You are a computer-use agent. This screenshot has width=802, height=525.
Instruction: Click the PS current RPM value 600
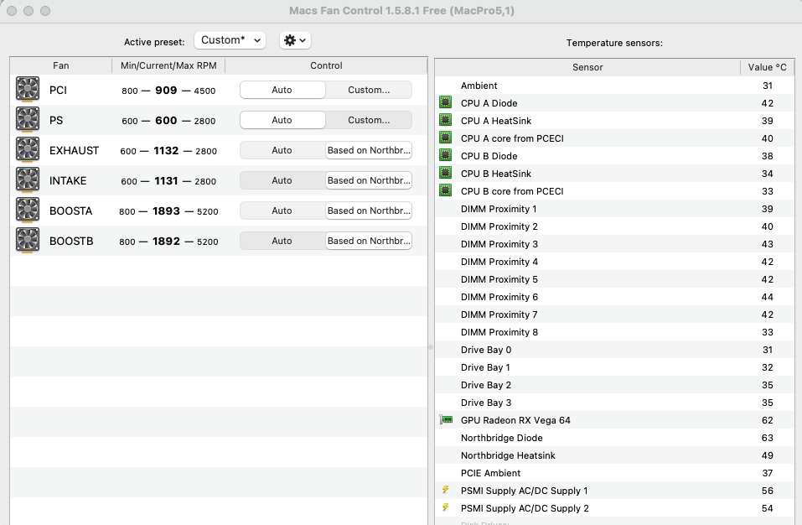click(166, 120)
